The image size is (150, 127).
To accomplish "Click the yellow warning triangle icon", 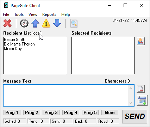I will click(x=46, y=23).
